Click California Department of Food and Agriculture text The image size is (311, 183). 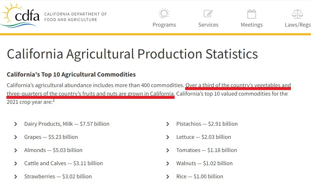(x=75, y=17)
